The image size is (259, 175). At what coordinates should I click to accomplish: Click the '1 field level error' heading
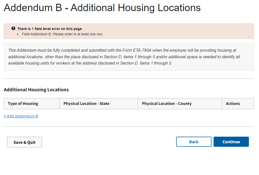(x=49, y=29)
